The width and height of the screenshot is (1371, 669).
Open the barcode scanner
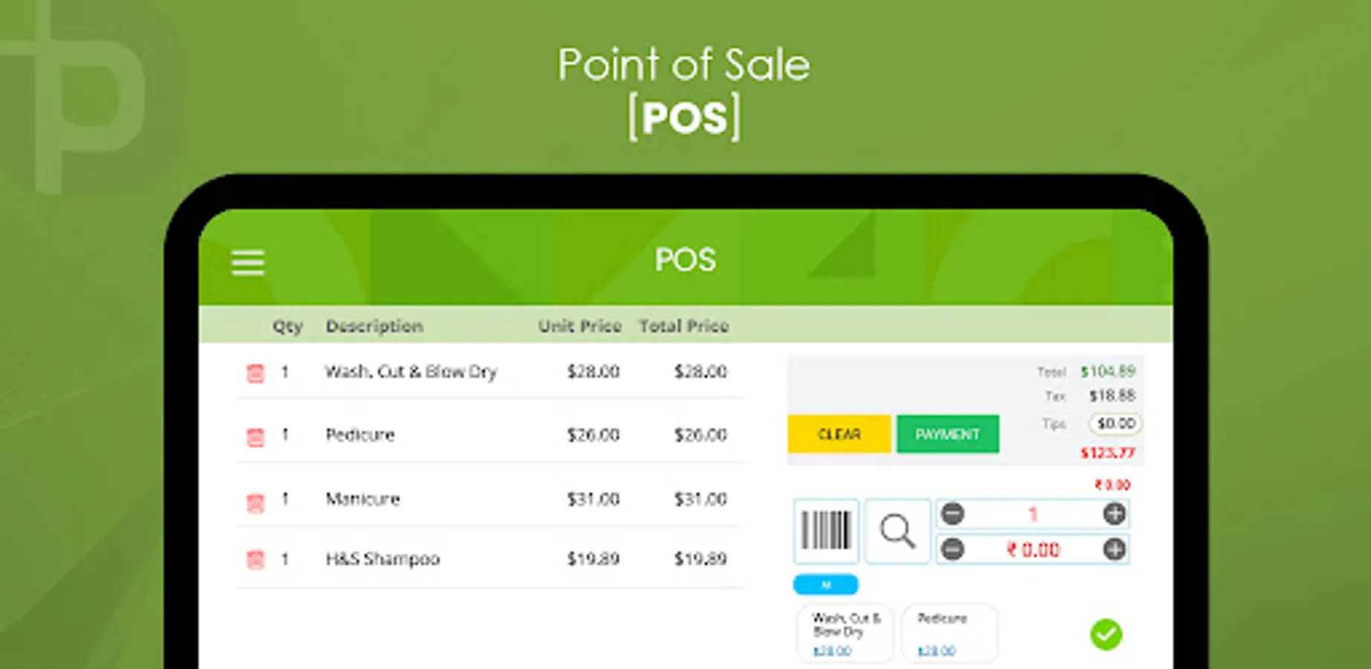click(826, 531)
